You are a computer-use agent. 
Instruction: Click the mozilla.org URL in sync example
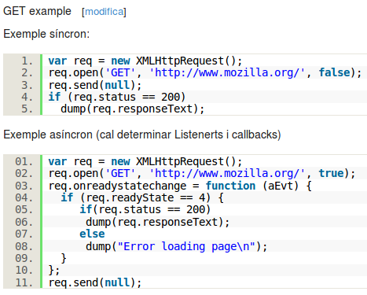[x=227, y=72]
